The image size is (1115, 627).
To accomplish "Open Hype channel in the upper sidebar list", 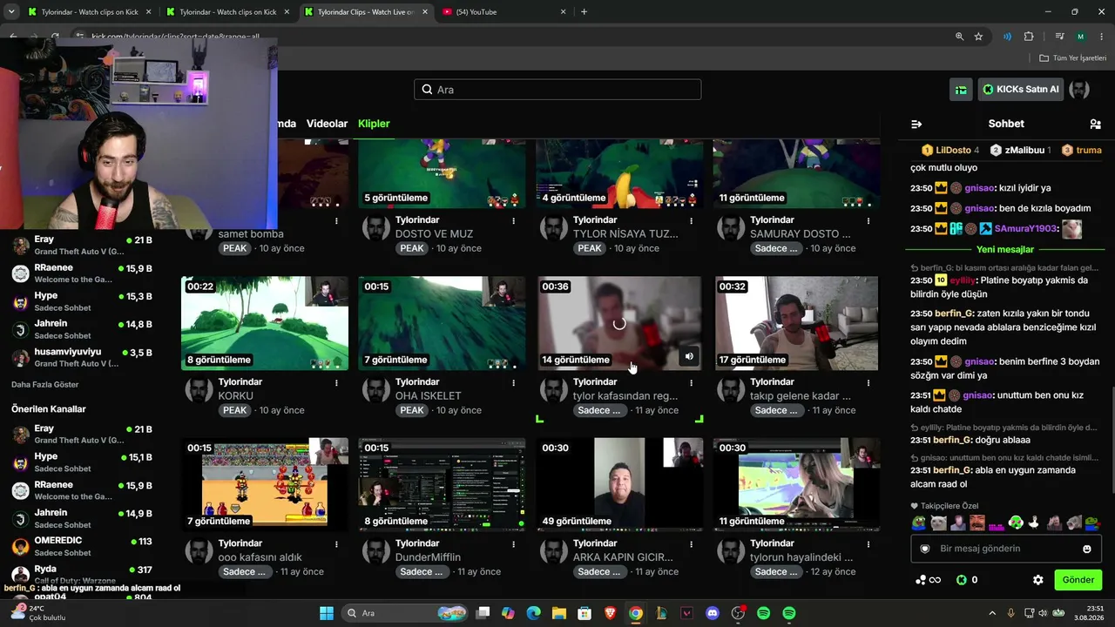I will [x=84, y=301].
